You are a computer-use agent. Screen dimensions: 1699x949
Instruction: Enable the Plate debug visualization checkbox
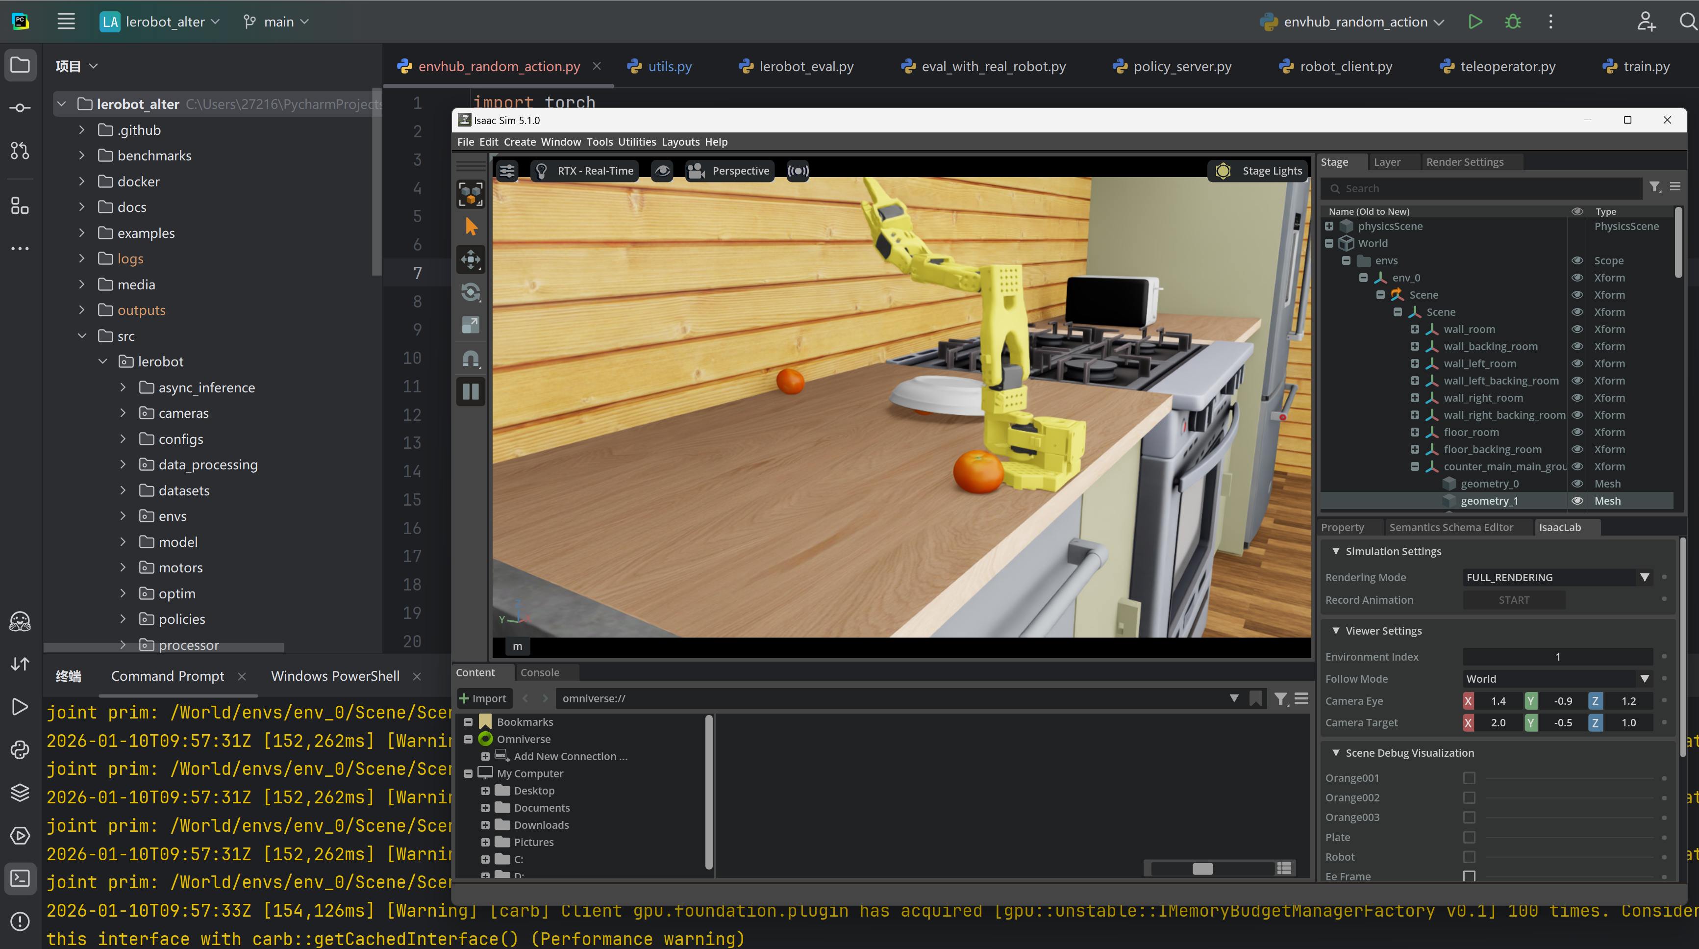pos(1469,838)
